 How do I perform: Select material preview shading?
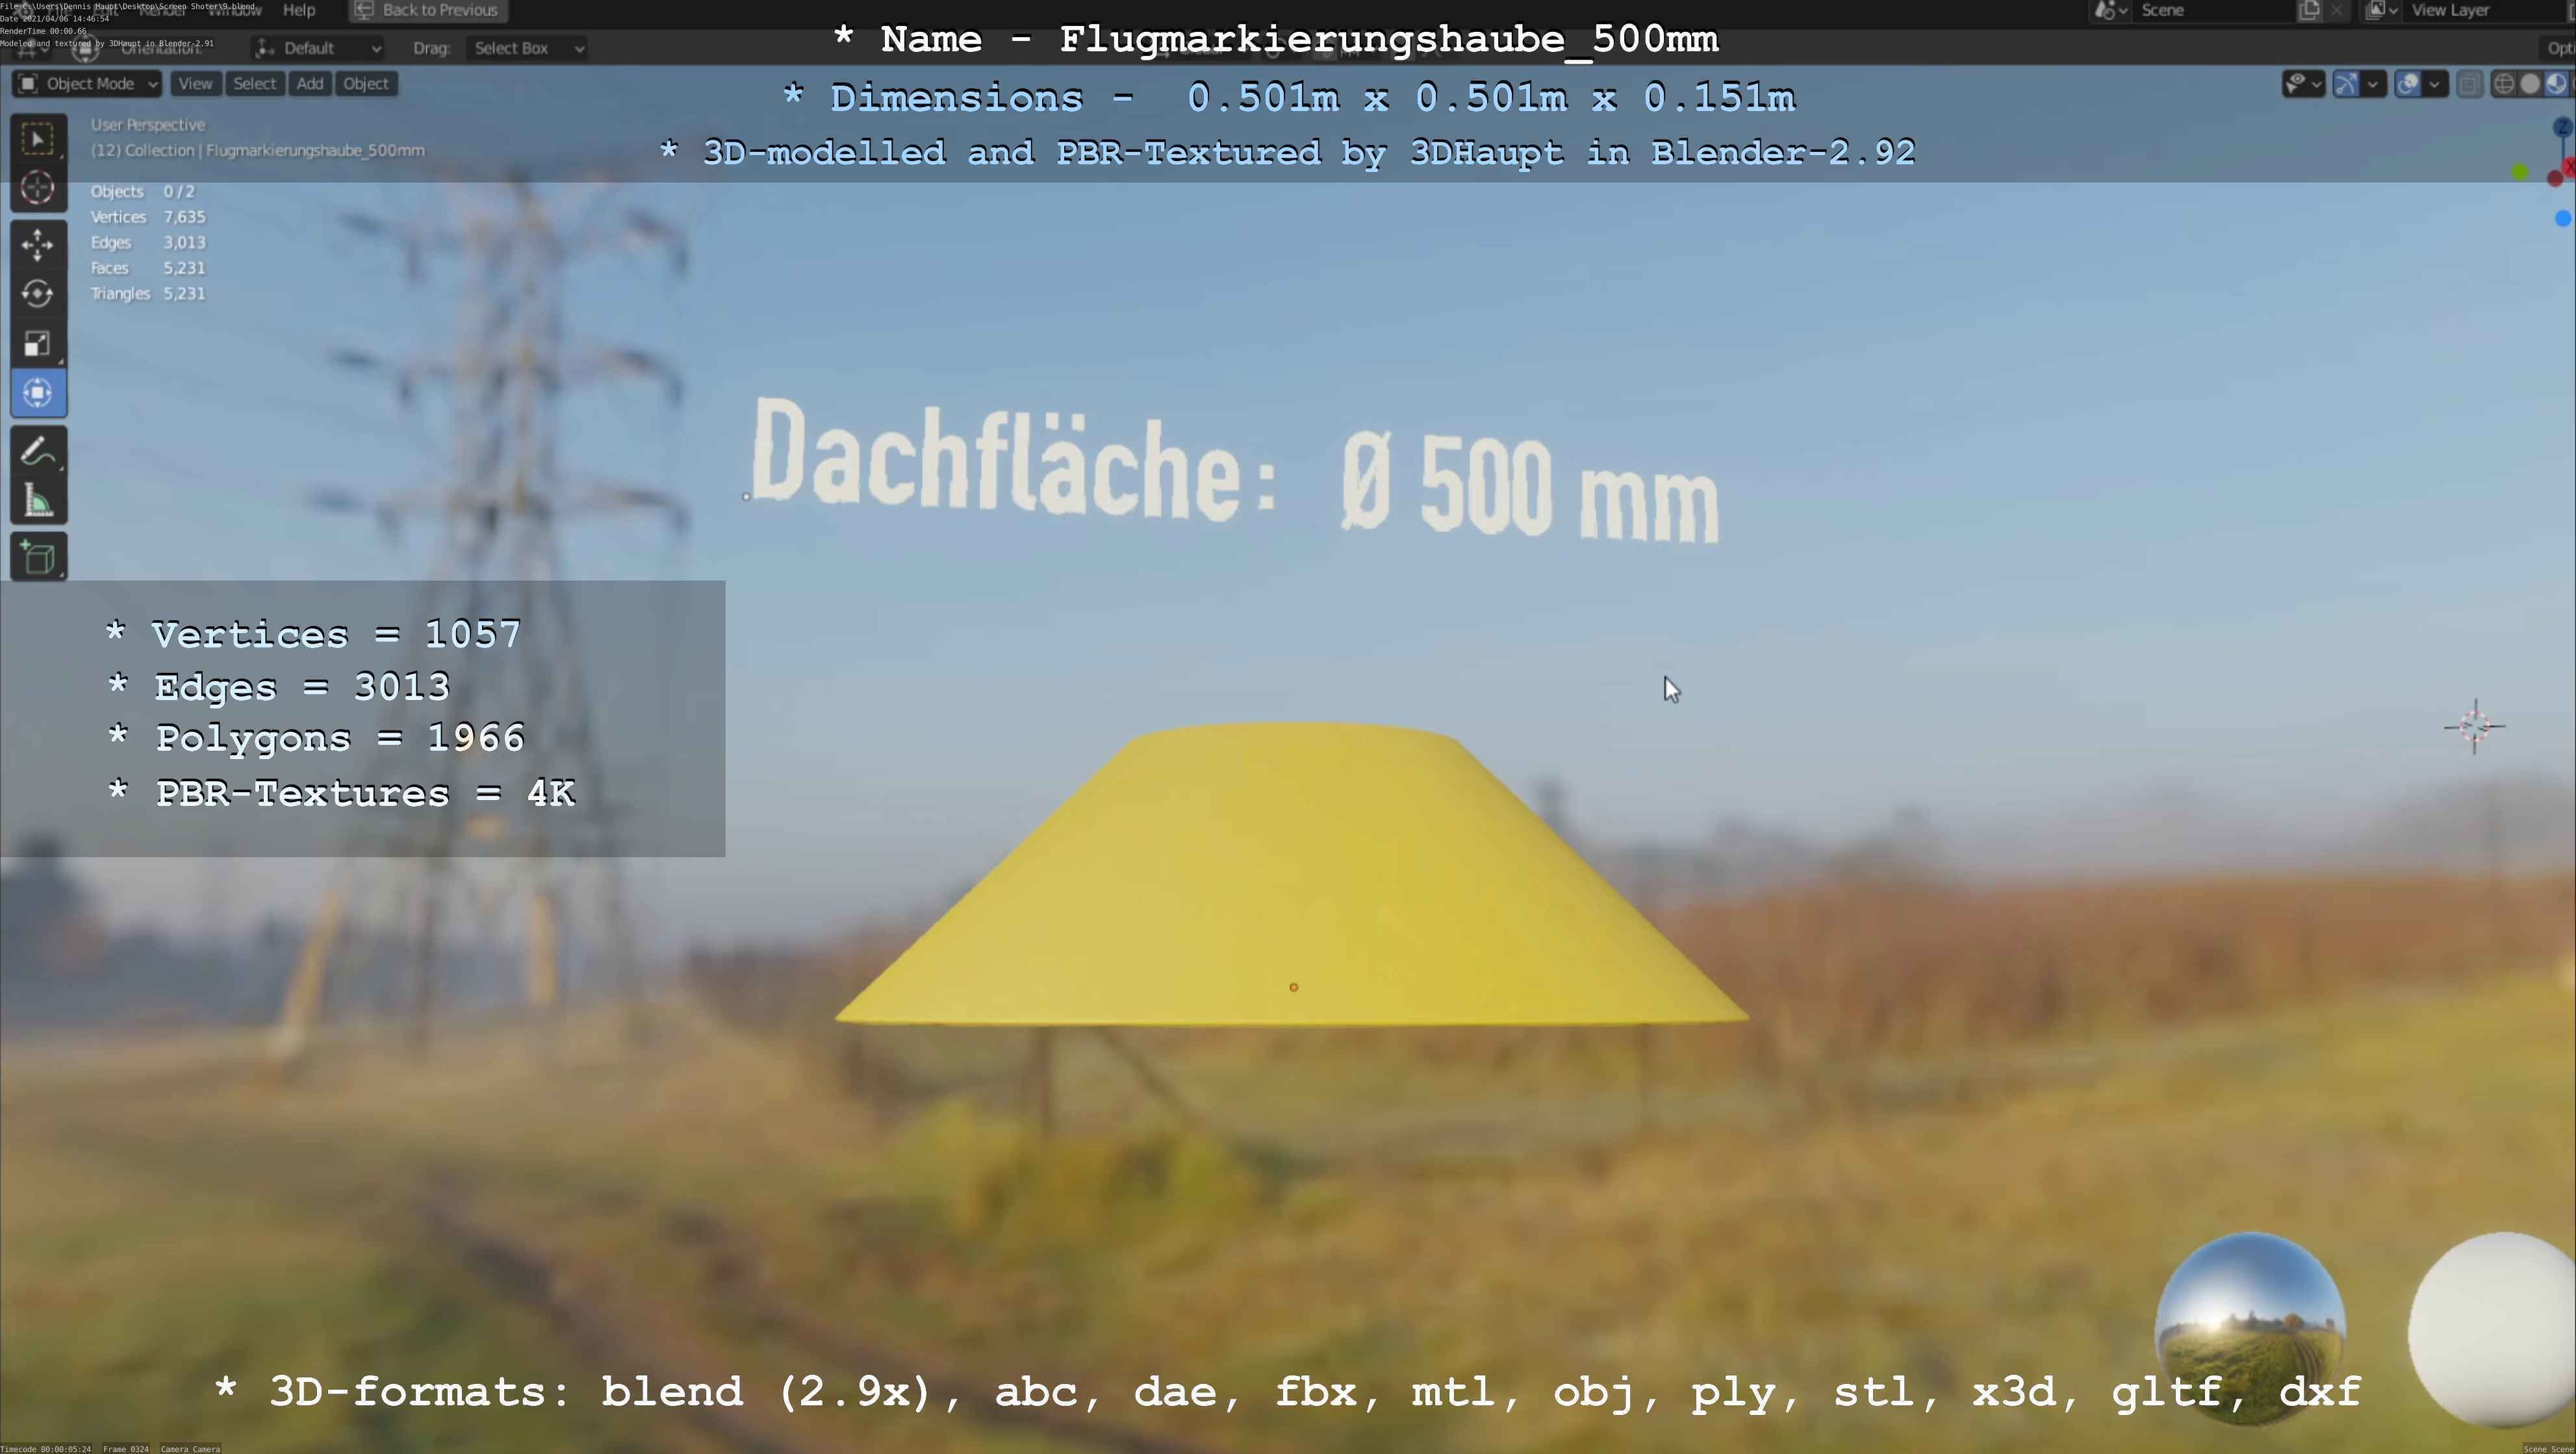pos(2556,84)
